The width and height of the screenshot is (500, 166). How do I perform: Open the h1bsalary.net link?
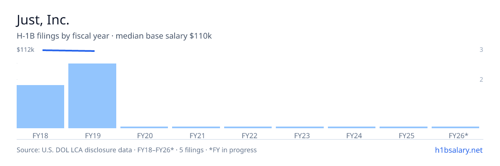[458, 150]
